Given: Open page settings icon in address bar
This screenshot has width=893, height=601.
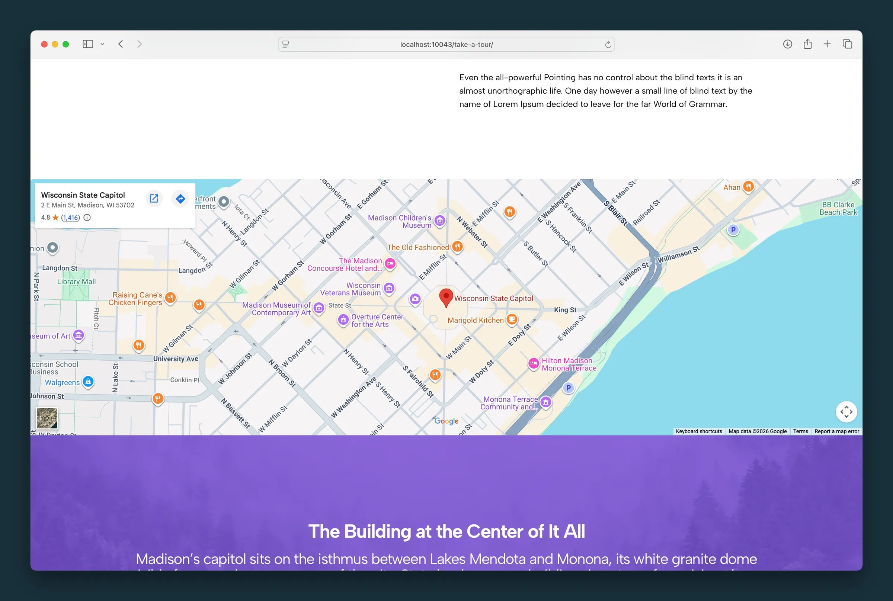Looking at the screenshot, I should pos(286,45).
